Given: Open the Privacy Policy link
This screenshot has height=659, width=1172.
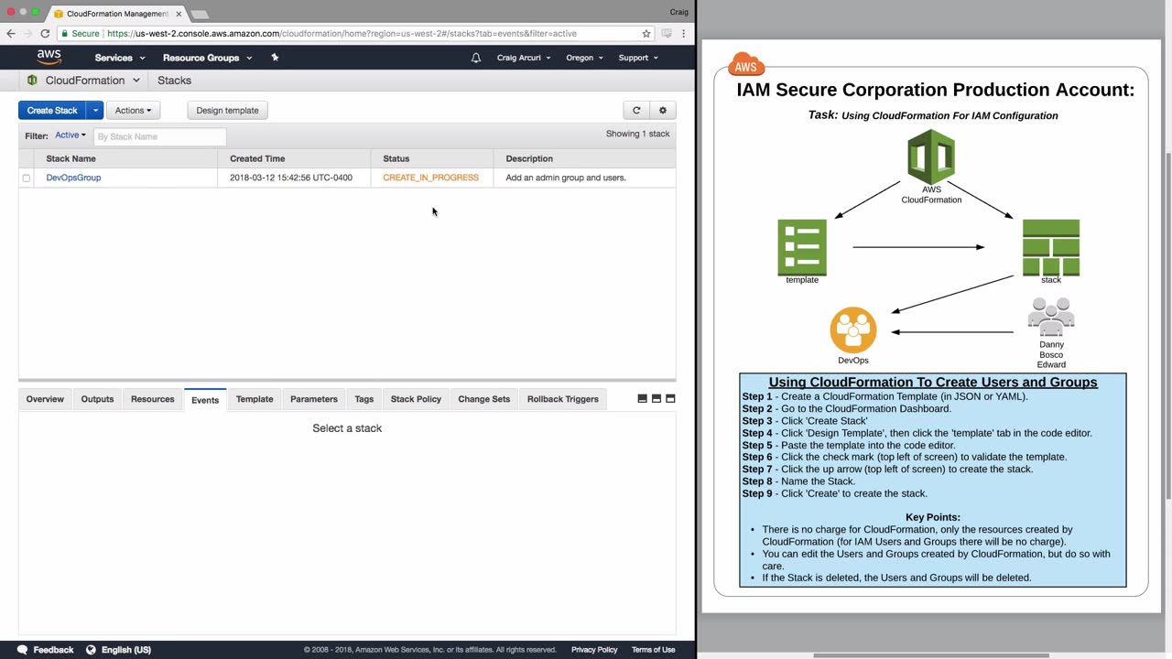Looking at the screenshot, I should coord(594,650).
